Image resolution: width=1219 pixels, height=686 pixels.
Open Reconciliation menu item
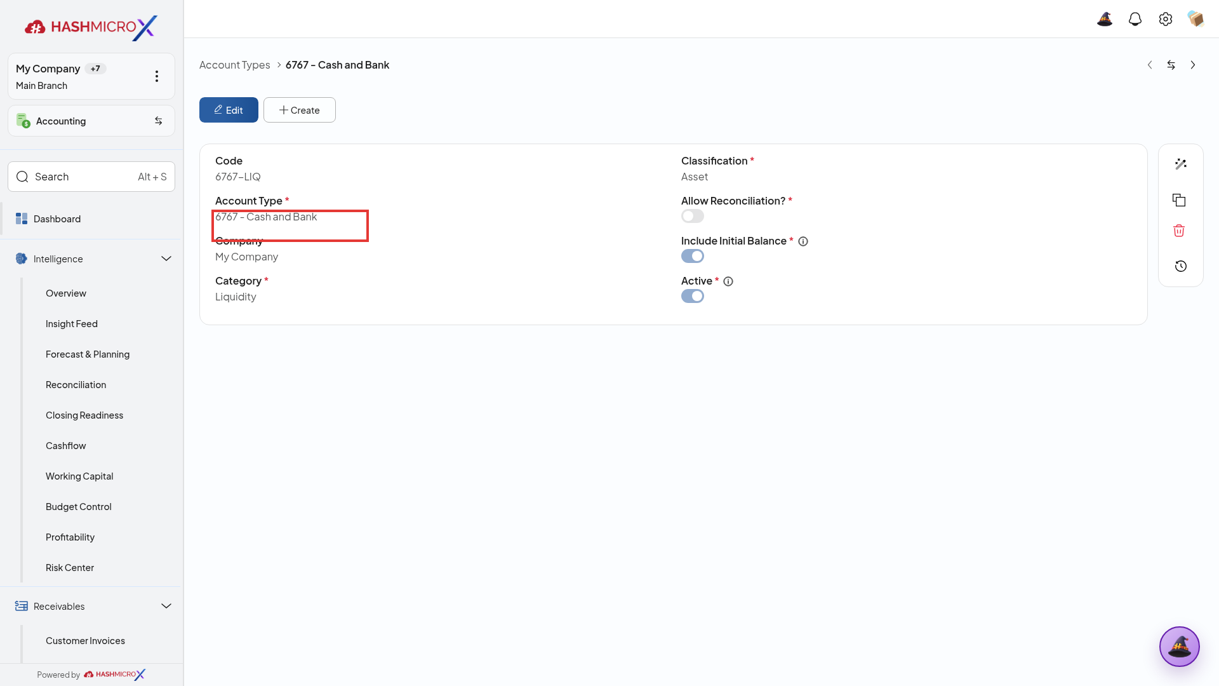pyautogui.click(x=76, y=384)
